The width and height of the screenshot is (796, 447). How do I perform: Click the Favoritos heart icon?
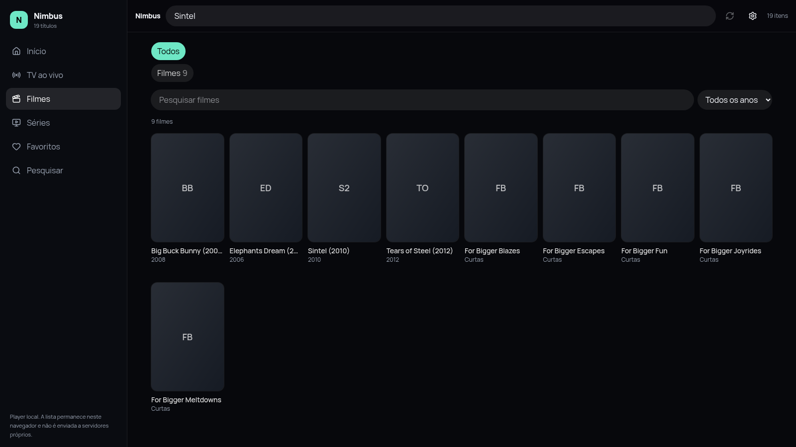16,147
